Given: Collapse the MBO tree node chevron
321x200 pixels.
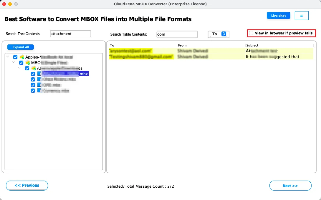Looking at the screenshot, I should [x=14, y=63].
